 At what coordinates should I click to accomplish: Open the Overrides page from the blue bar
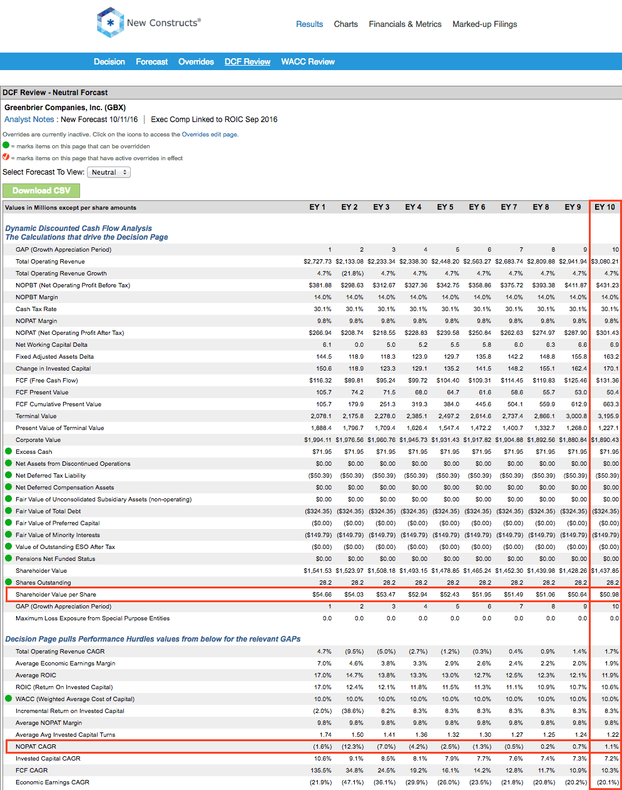click(196, 61)
